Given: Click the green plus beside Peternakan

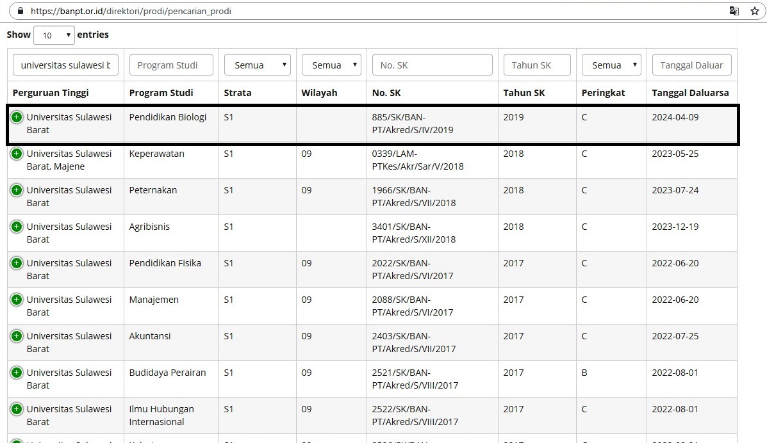Looking at the screenshot, I should tap(17, 190).
